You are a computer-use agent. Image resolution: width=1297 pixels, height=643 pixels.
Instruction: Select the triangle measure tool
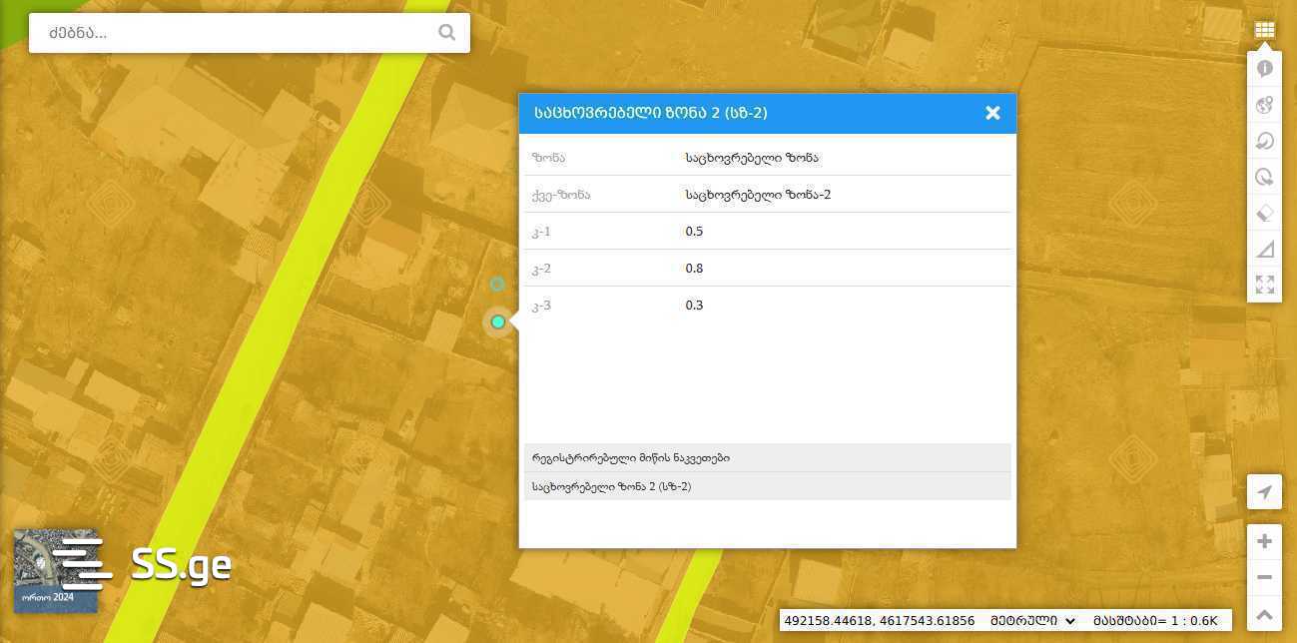pyautogui.click(x=1264, y=249)
